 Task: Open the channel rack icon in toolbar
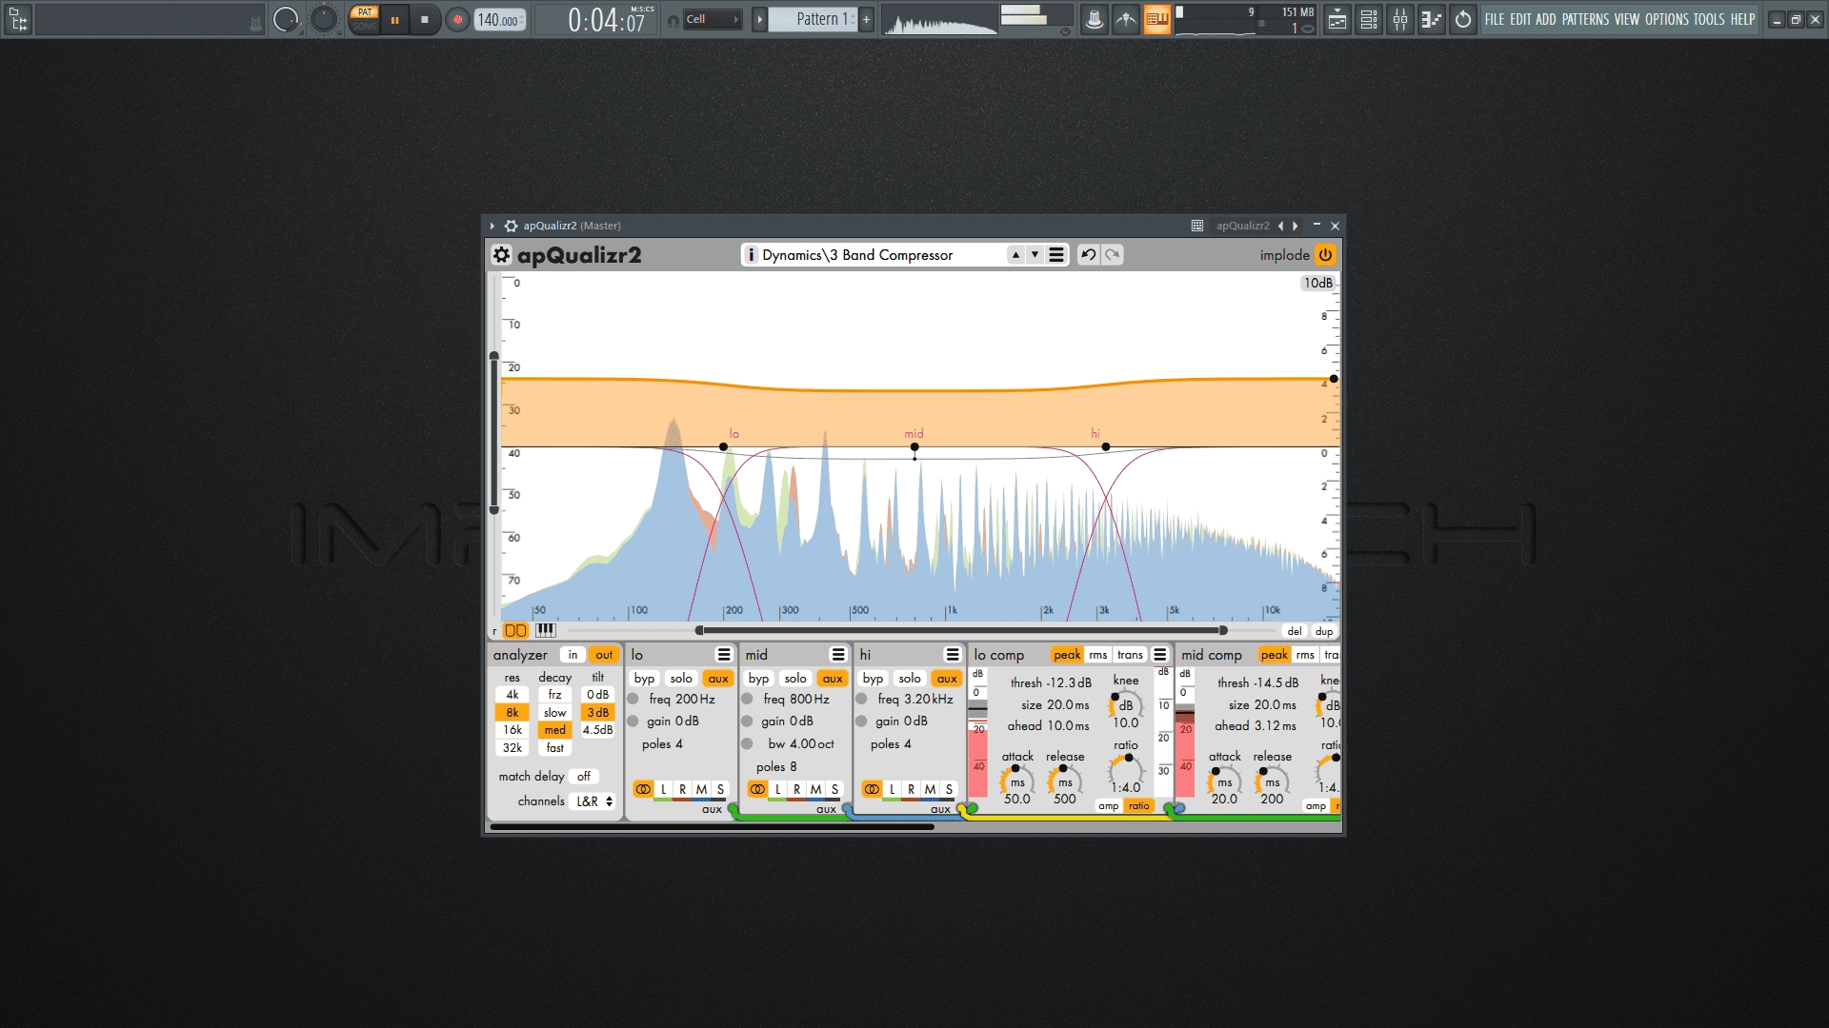pyautogui.click(x=1369, y=19)
